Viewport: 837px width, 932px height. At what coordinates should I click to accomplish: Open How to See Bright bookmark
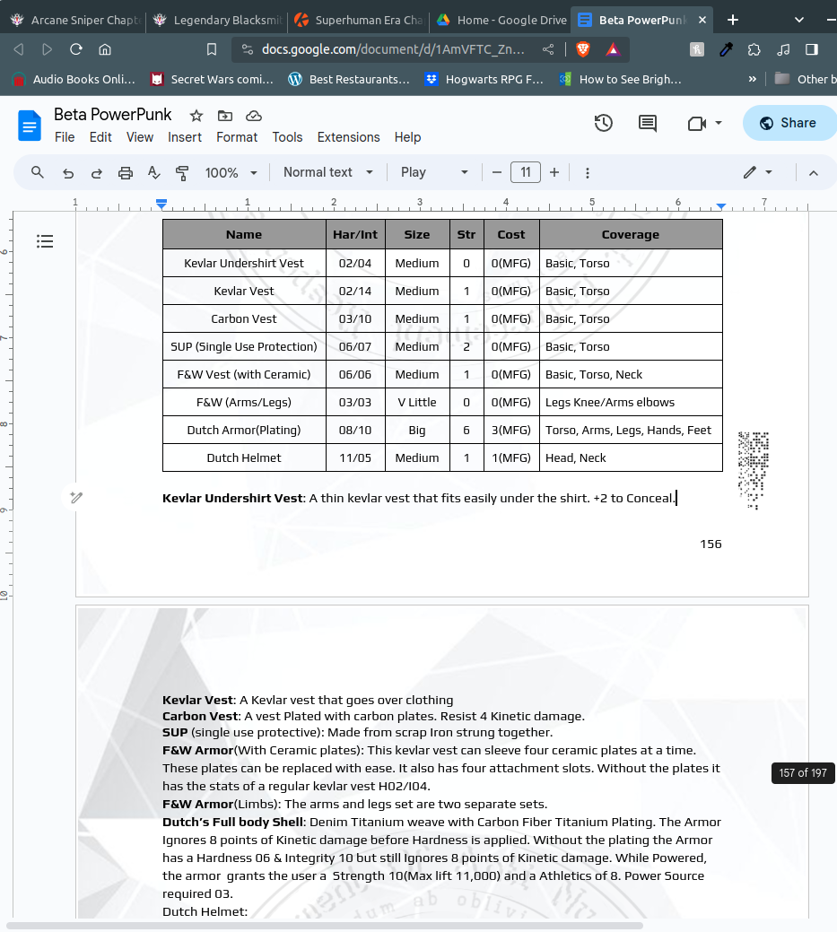coord(621,79)
